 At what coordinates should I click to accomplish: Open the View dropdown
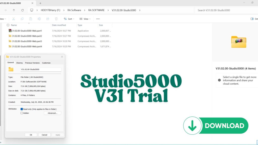(85, 19)
